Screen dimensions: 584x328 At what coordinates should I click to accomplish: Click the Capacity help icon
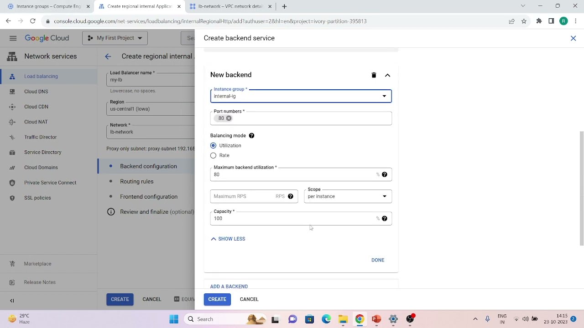coord(385,219)
